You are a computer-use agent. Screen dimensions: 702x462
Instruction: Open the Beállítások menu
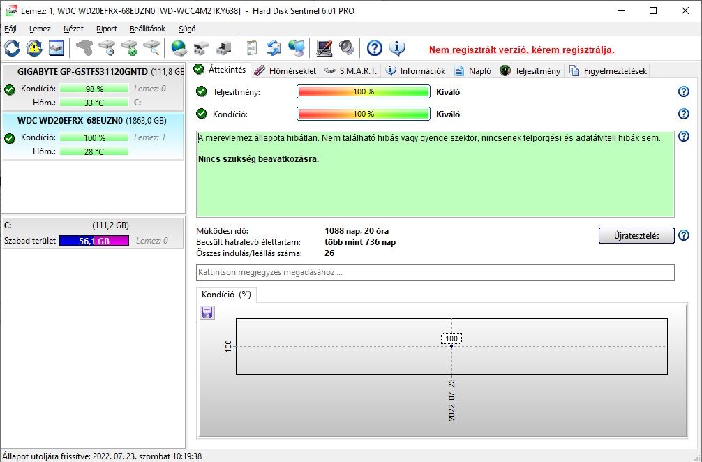point(147,29)
